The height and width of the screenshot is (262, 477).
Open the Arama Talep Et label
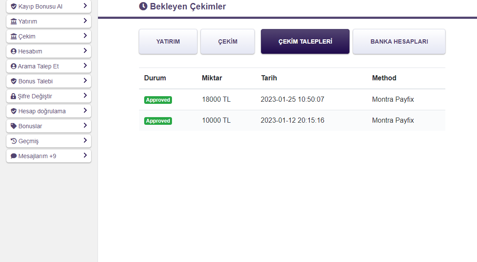38,66
